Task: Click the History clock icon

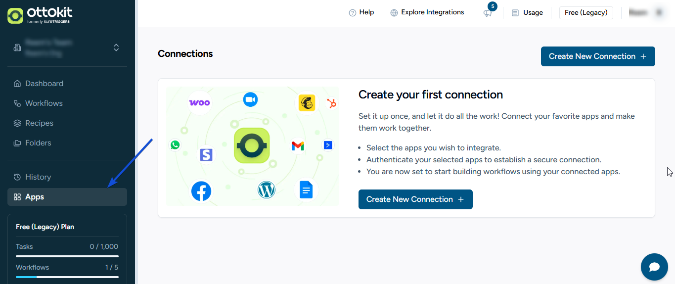Action: (17, 177)
